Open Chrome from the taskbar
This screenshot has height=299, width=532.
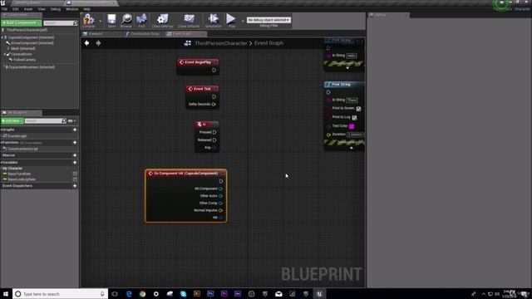[x=142, y=294]
